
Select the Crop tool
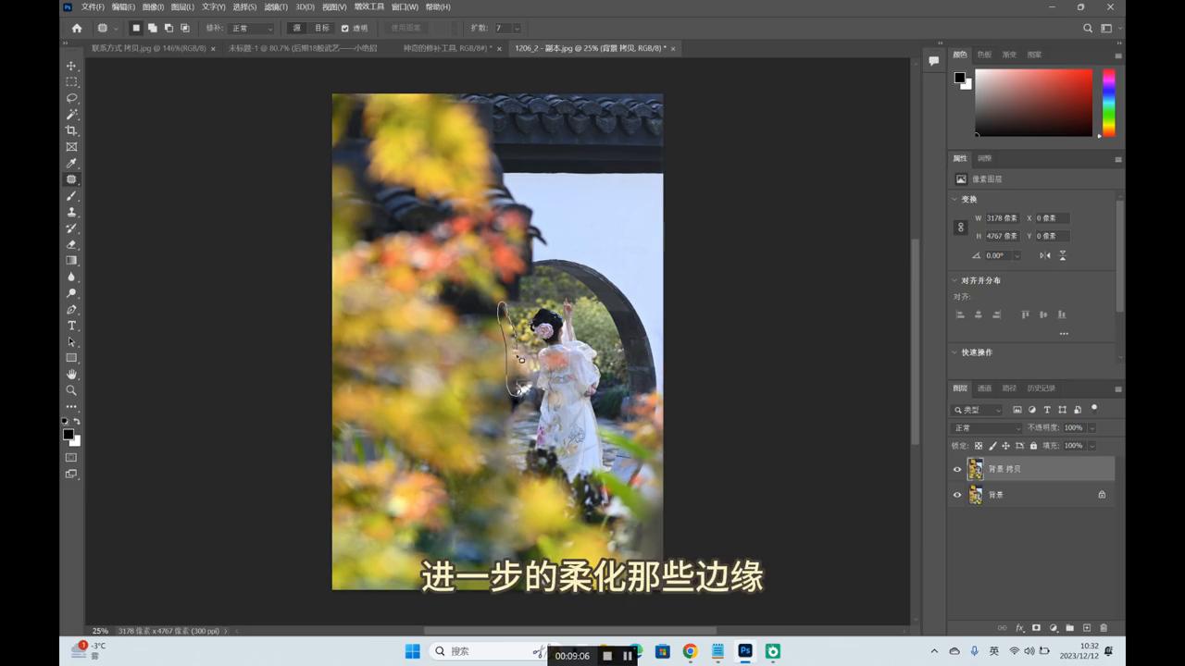[x=71, y=130]
